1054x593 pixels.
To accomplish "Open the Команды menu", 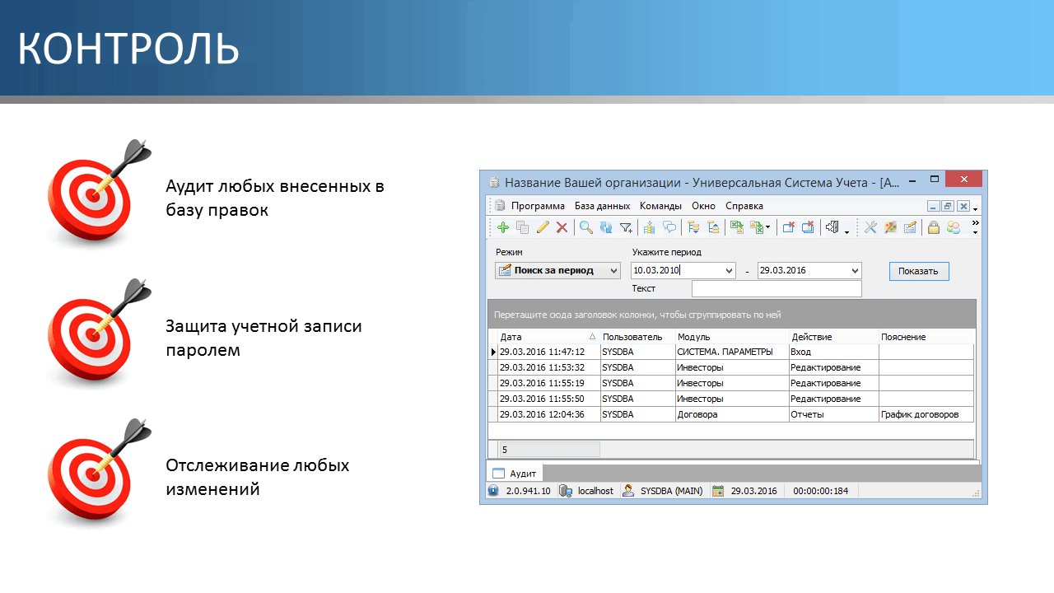I will coord(660,206).
